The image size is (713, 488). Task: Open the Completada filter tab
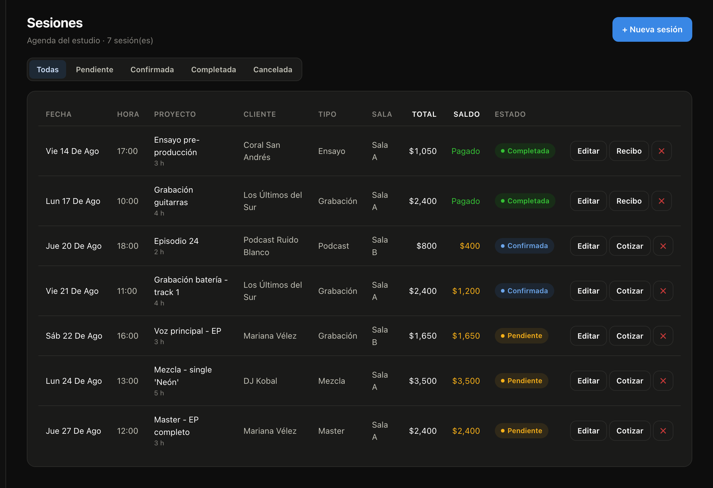pos(214,70)
